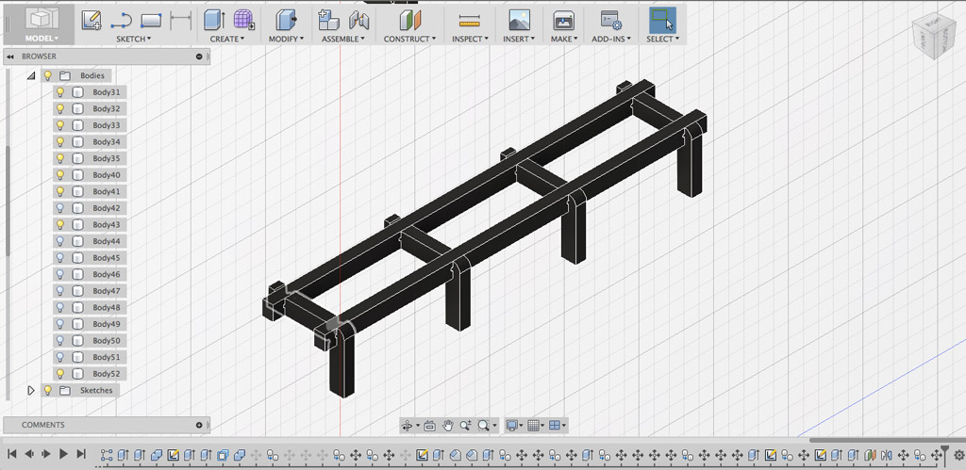
Task: Select the Pan hand tool
Action: [x=448, y=425]
